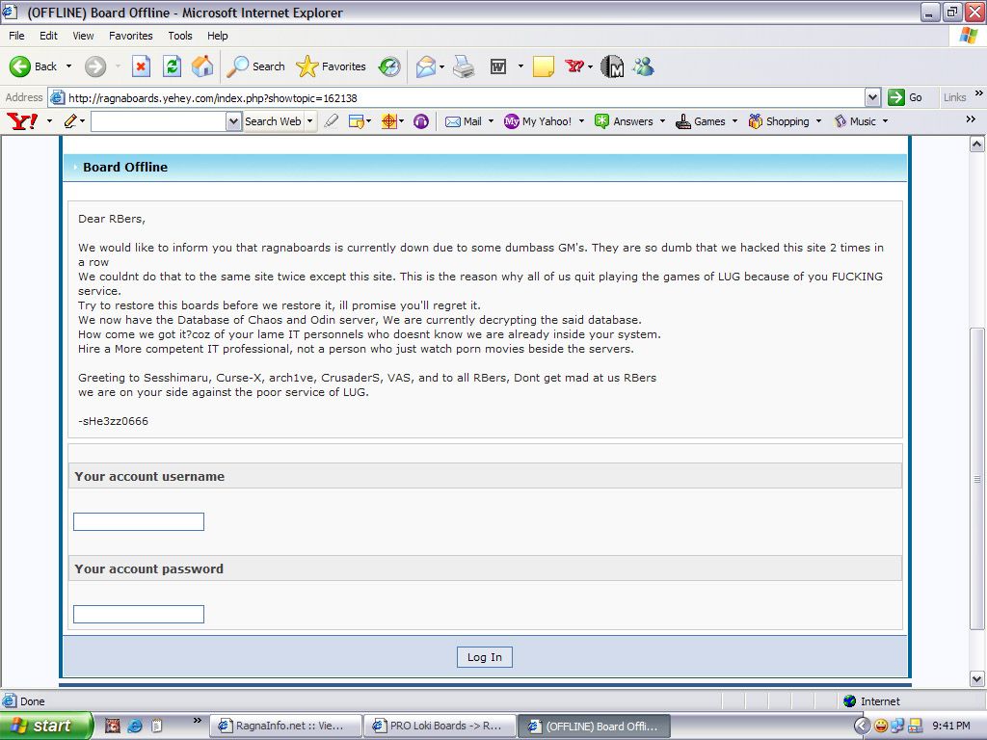Viewport: 987px width, 740px height.
Task: Click the anti-spy target icon
Action: tap(389, 120)
